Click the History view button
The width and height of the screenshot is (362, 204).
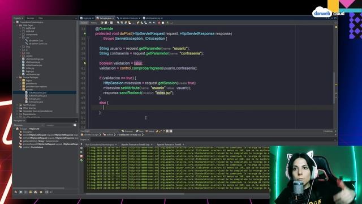pyautogui.click(x=94, y=23)
